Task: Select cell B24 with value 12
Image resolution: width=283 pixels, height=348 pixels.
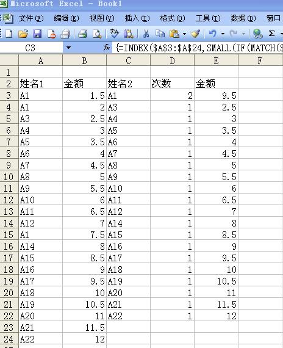Action: 85,339
